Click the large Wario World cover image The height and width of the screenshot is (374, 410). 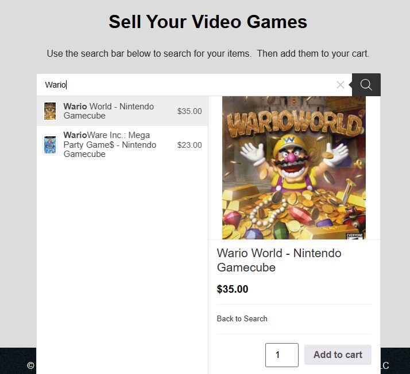[294, 168]
